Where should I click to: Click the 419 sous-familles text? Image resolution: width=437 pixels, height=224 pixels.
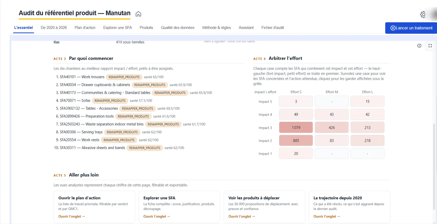click(x=130, y=42)
